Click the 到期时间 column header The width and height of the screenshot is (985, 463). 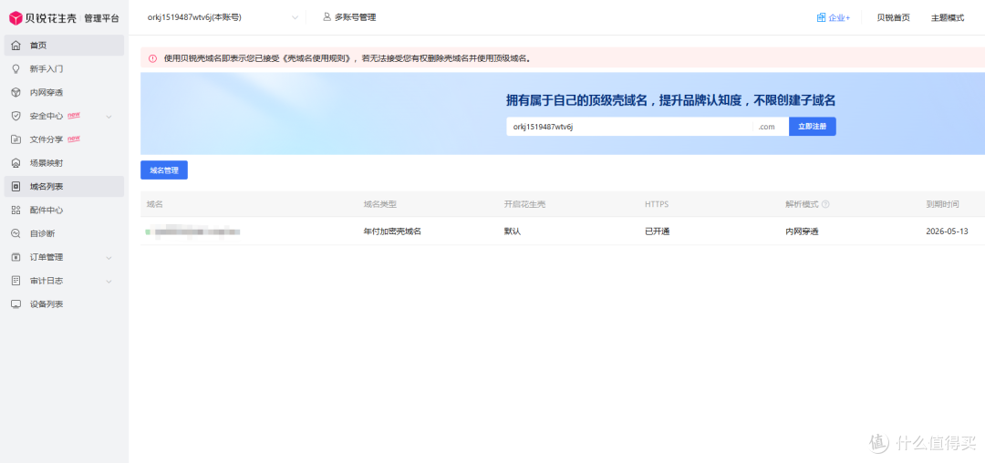point(942,204)
